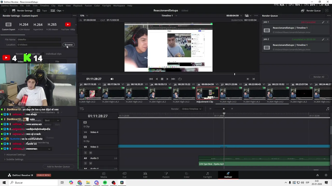
Task: Click timeline zoom in plus button
Action: [232, 109]
